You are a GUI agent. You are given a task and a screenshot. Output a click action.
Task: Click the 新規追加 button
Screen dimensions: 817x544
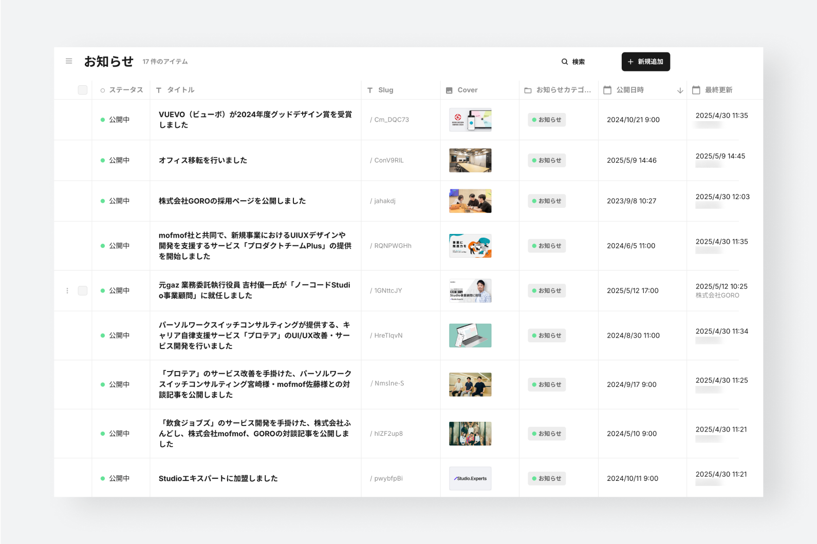click(646, 62)
